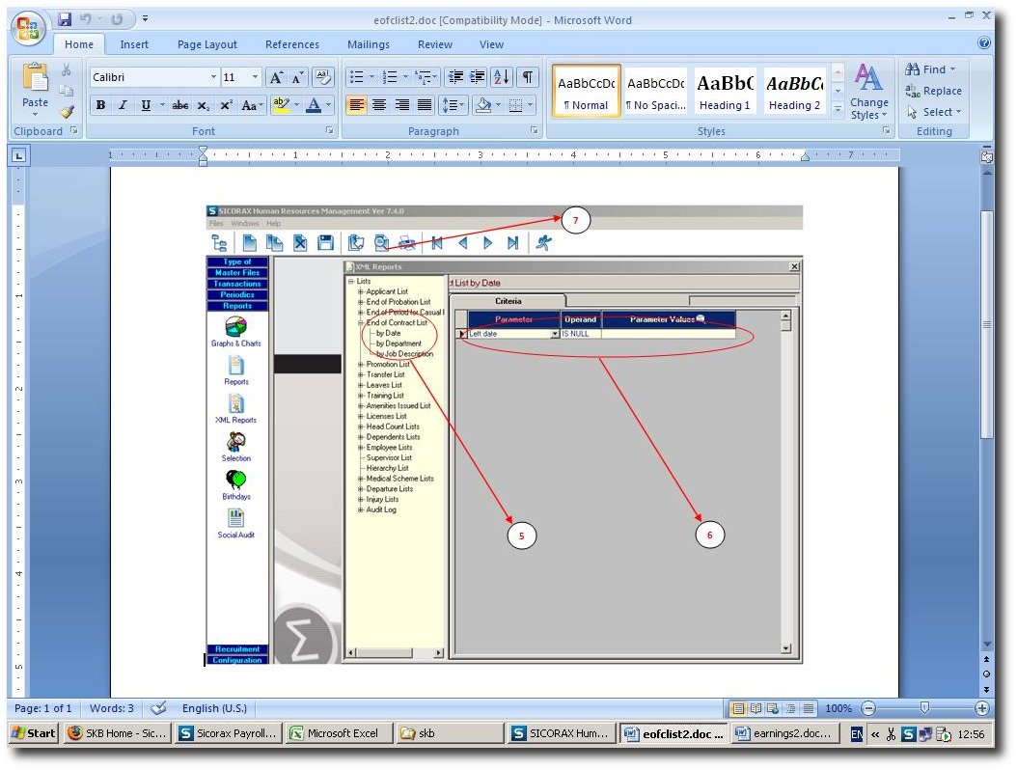The height and width of the screenshot is (770, 1017).
Task: Apply the Heading 1 style
Action: coord(725,92)
